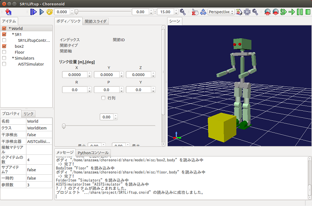This screenshot has width=312, height=206.
Task: Start animation playback from the beginning
Action: 34,12
